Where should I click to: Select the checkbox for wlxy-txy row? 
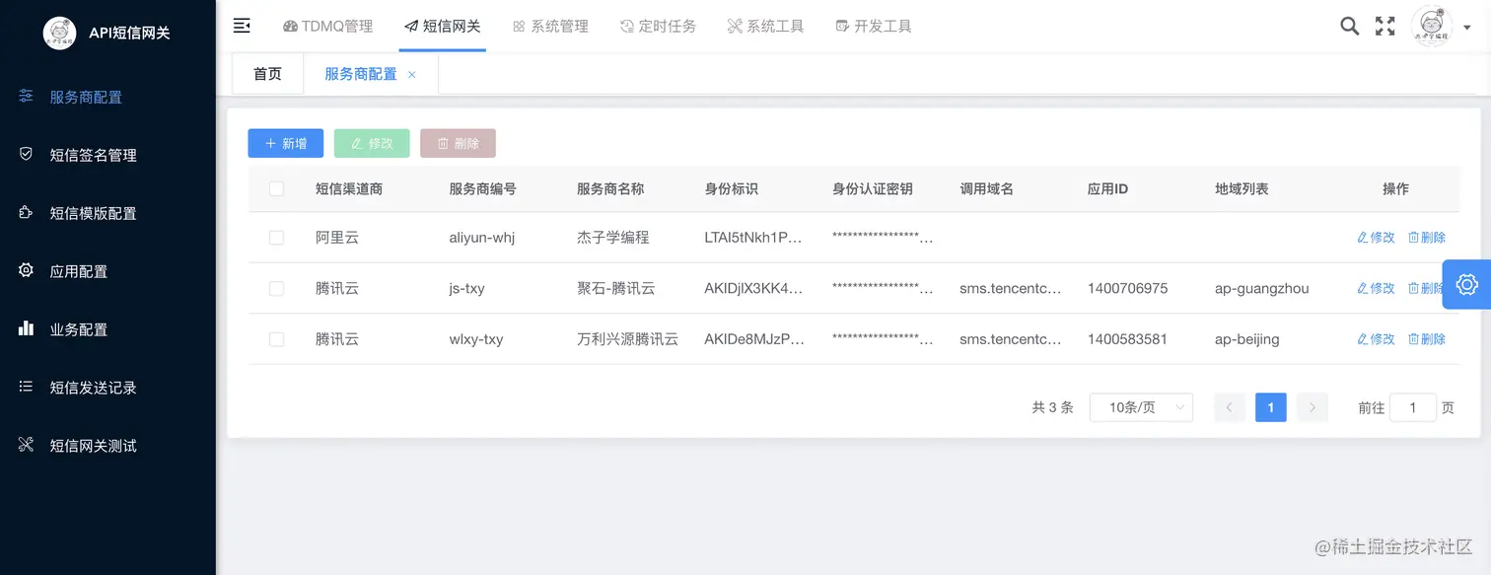click(276, 338)
